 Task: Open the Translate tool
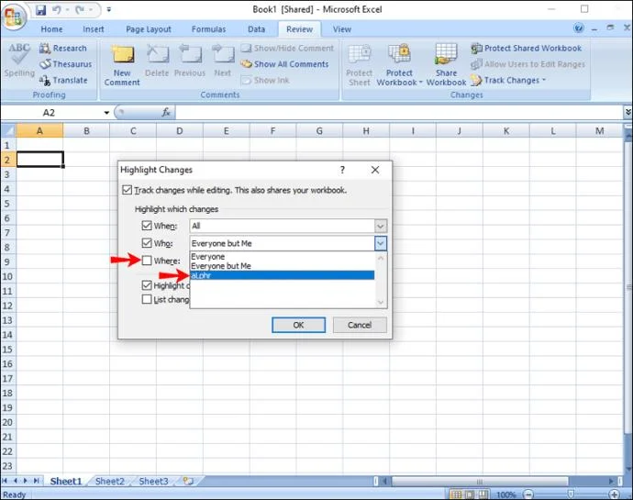[63, 80]
